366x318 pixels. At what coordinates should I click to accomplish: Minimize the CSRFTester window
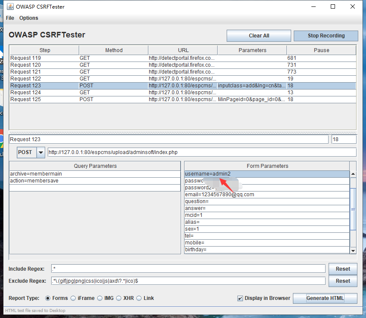pos(314,6)
